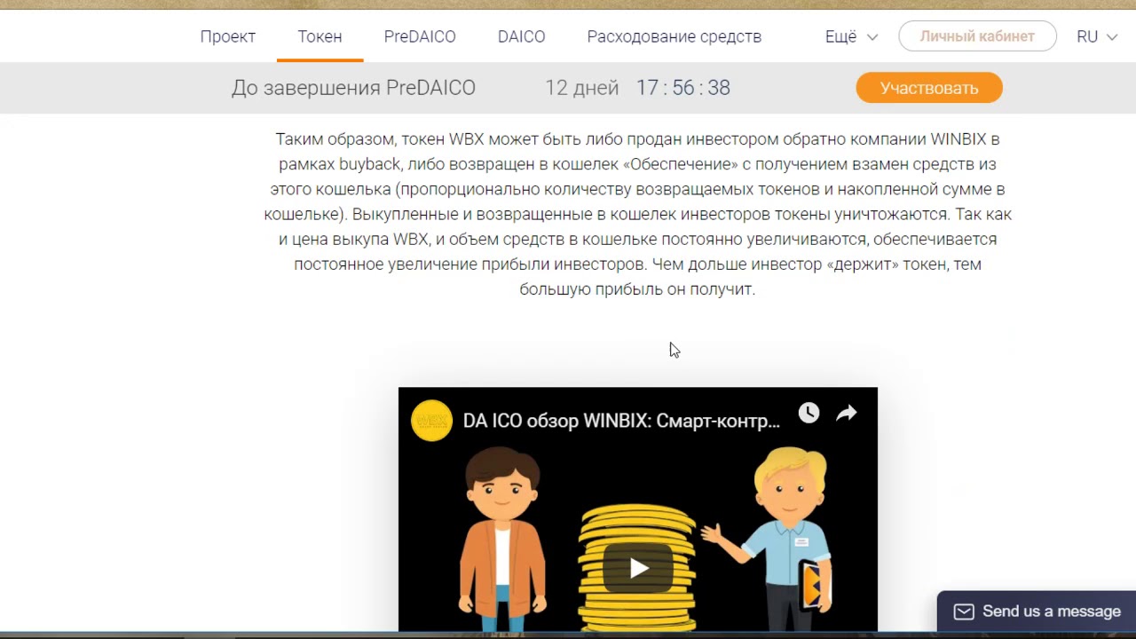Click the countdown timer 17 : 56 : 38
The width and height of the screenshot is (1136, 639).
click(x=682, y=88)
